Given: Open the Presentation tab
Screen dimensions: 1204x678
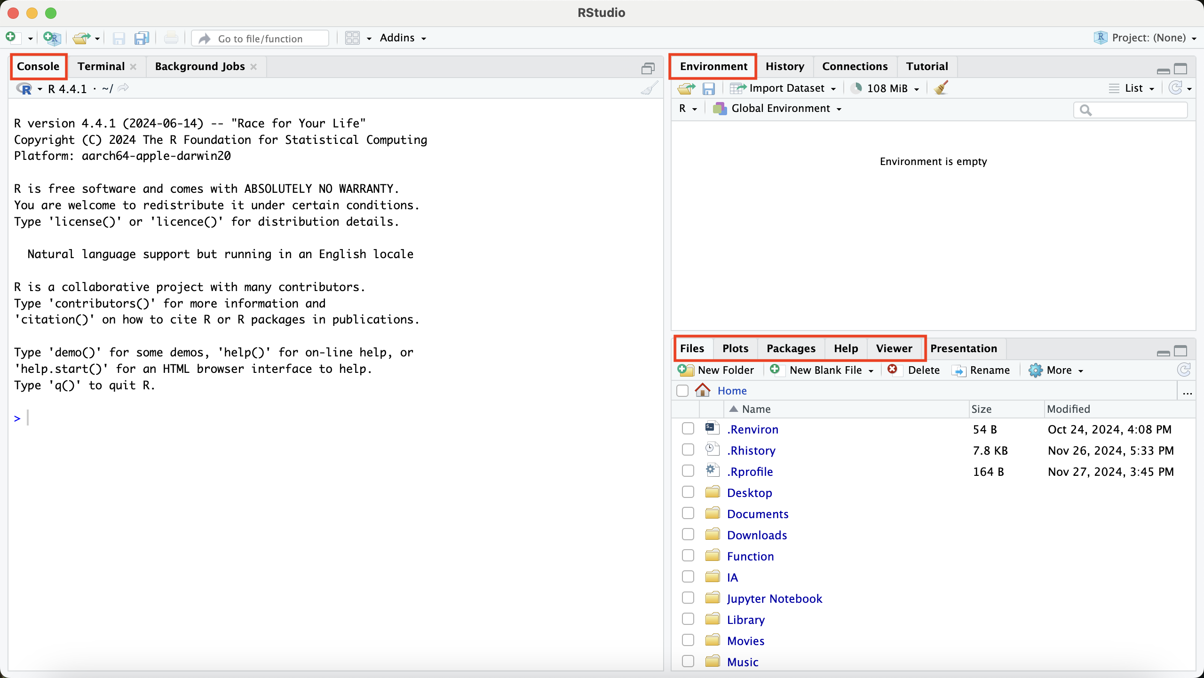Looking at the screenshot, I should pos(964,348).
